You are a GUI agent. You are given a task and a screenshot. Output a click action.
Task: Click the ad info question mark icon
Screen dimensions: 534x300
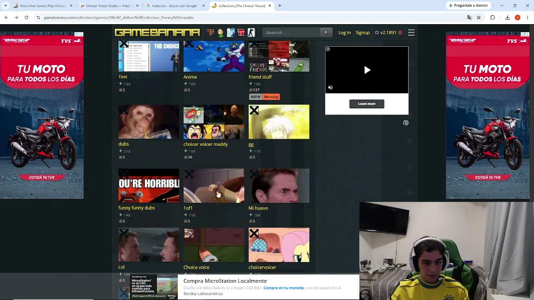[x=328, y=49]
